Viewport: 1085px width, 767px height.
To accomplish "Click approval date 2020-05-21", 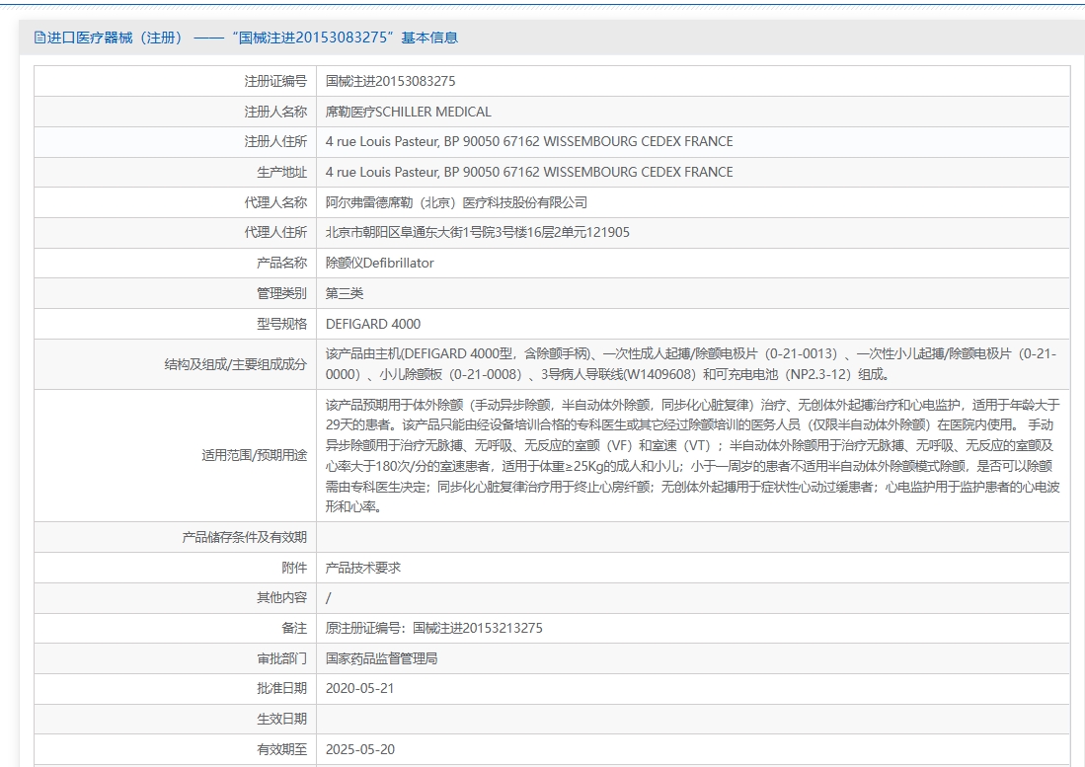I will tap(359, 688).
